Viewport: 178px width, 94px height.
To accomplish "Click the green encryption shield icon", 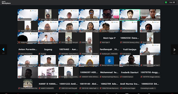I will [x=166, y=2].
